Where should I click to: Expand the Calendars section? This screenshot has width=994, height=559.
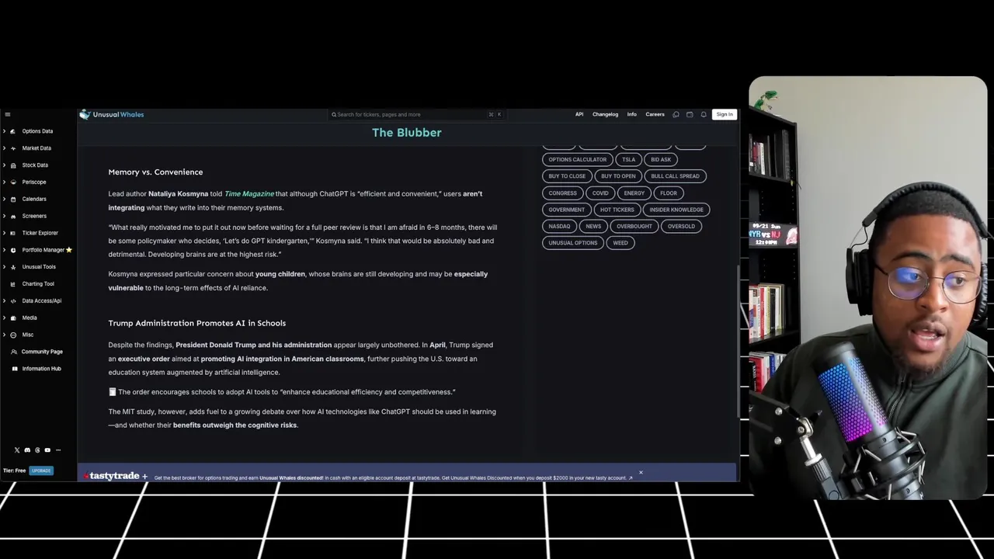pyautogui.click(x=5, y=199)
